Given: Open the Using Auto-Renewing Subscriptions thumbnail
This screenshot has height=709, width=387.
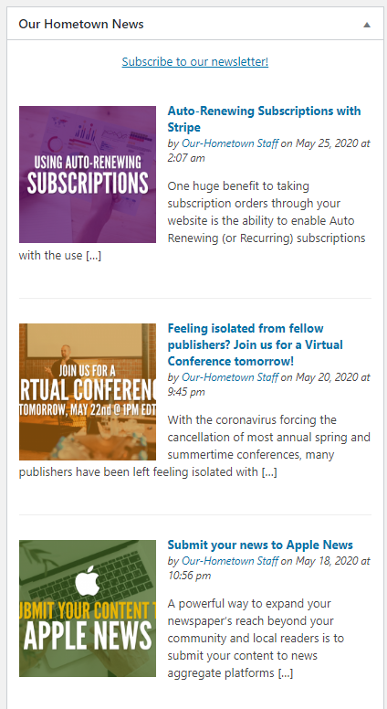Looking at the screenshot, I should point(88,175).
